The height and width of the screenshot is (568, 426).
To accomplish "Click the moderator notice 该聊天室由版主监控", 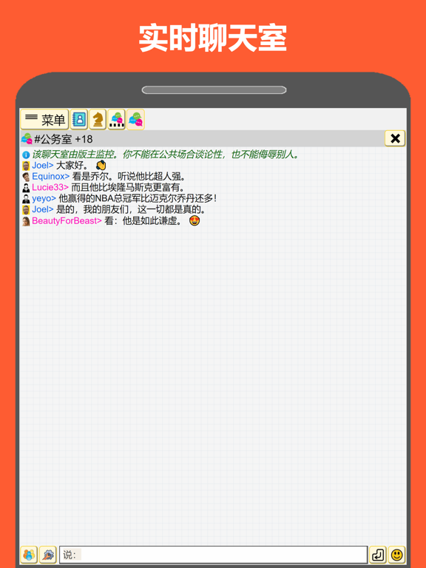I will point(166,155).
